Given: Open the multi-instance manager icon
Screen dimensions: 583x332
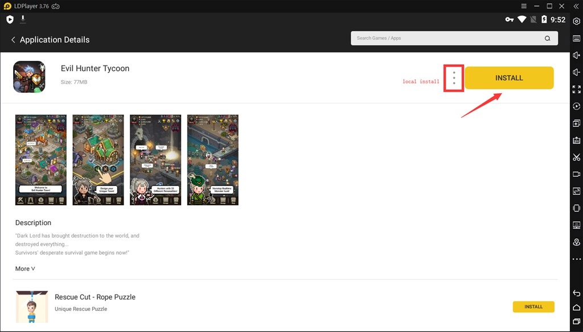Looking at the screenshot, I should click(576, 123).
